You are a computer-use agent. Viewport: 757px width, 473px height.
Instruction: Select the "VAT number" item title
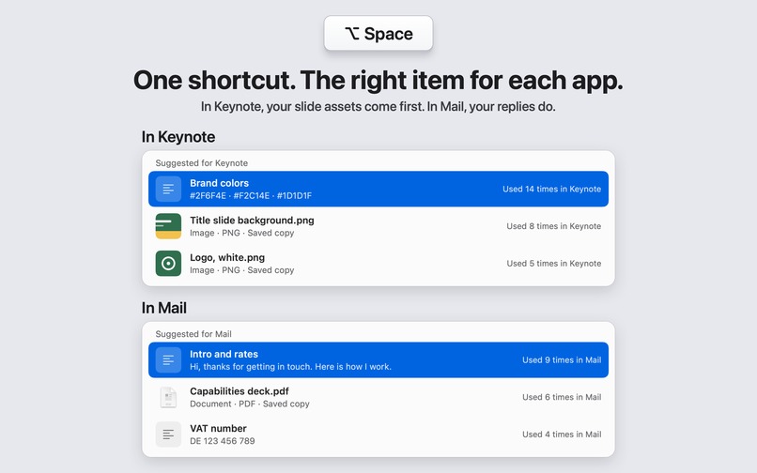click(x=218, y=428)
